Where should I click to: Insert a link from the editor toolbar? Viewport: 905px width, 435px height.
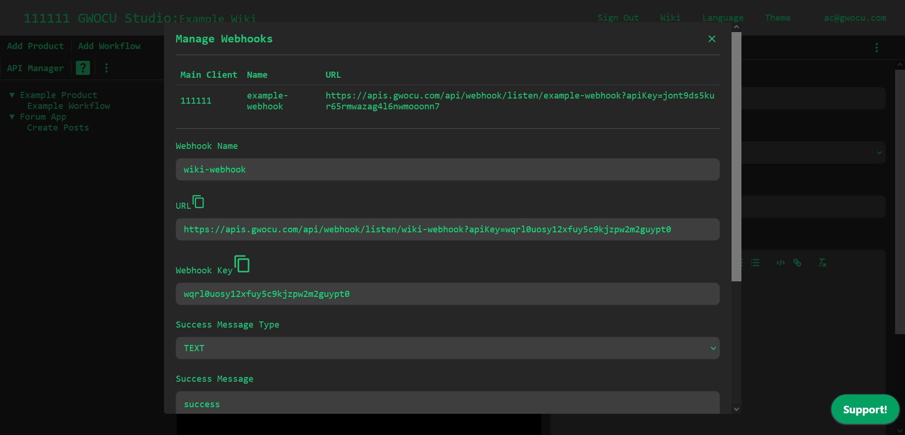point(797,263)
